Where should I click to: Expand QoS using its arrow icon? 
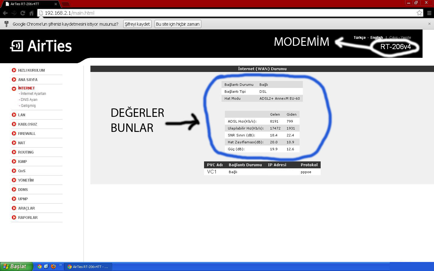(x=14, y=171)
